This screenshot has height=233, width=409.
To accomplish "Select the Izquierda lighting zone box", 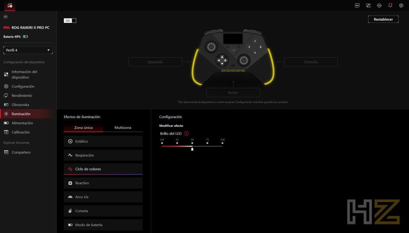I will [x=155, y=62].
